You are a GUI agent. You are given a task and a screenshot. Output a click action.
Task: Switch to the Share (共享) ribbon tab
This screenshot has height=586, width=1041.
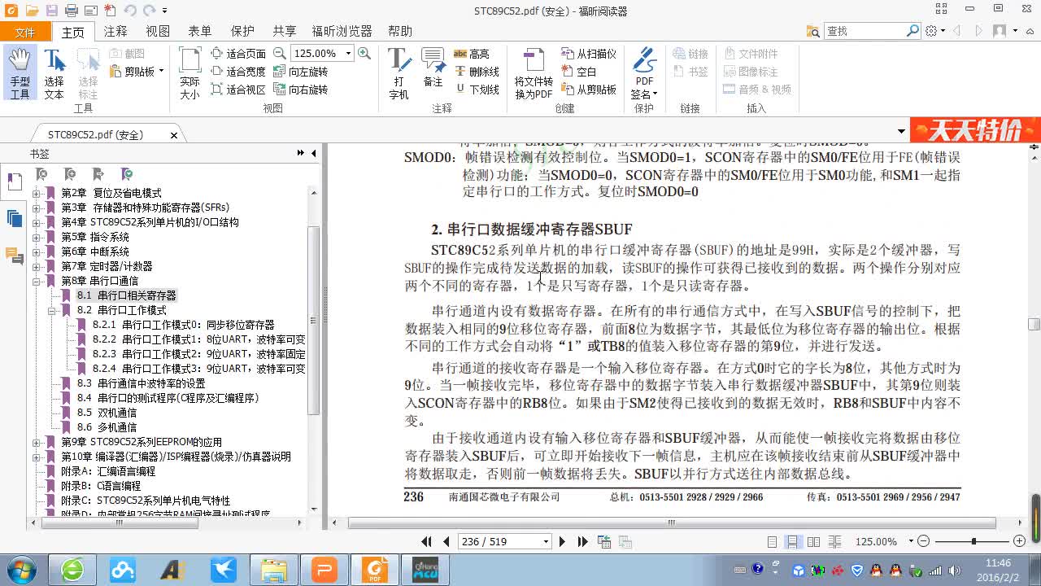285,31
